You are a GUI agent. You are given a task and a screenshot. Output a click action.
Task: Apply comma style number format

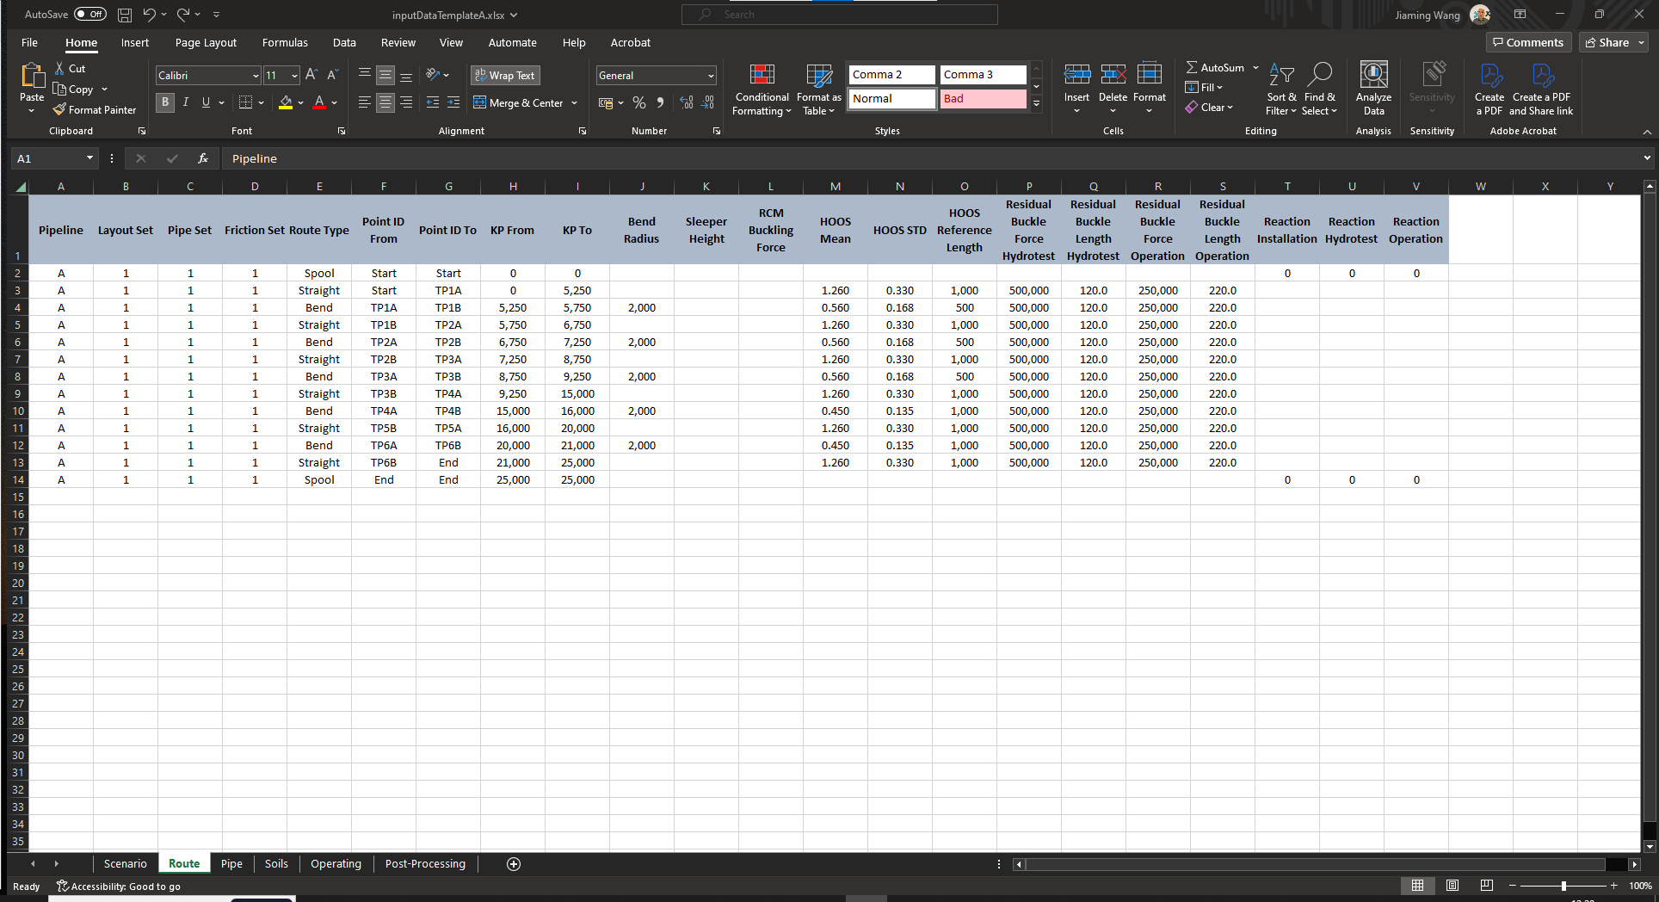(660, 102)
